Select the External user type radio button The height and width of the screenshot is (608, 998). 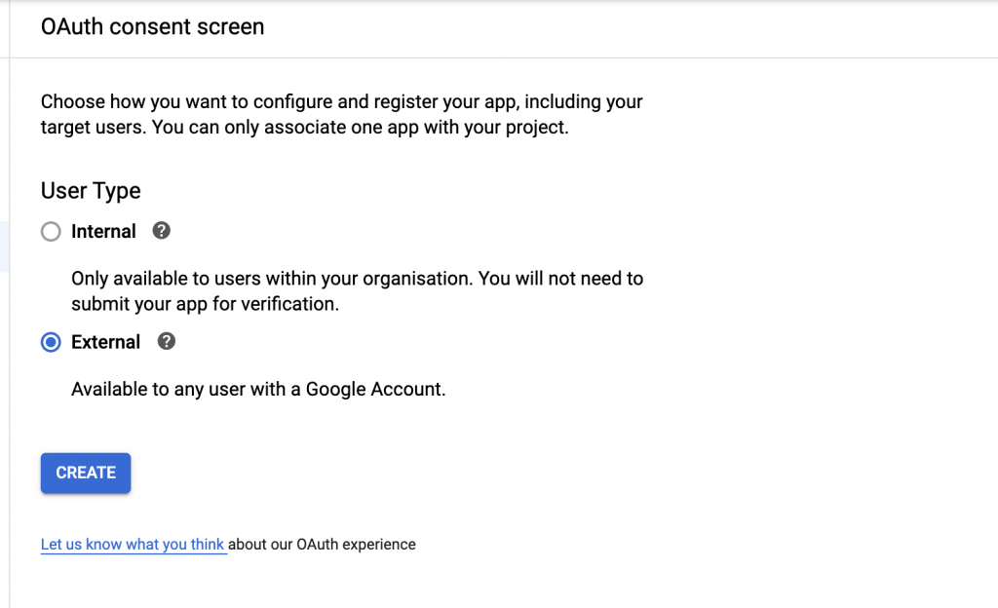[x=51, y=342]
